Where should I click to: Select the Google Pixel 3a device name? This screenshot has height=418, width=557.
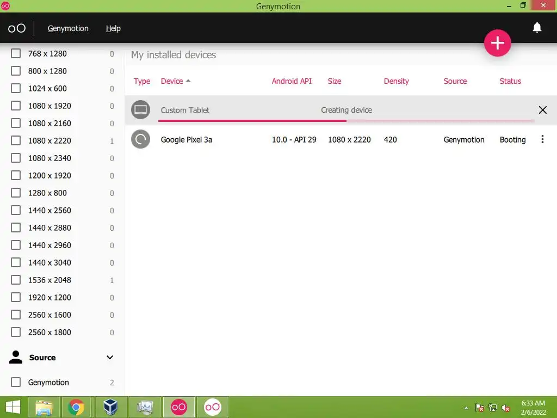pyautogui.click(x=187, y=139)
